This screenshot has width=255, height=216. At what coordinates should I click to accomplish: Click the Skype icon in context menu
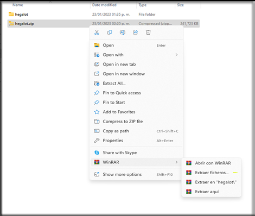(97, 153)
